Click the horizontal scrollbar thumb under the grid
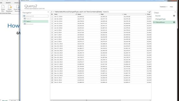Viewport: 179px width, 101px height. (86, 100)
